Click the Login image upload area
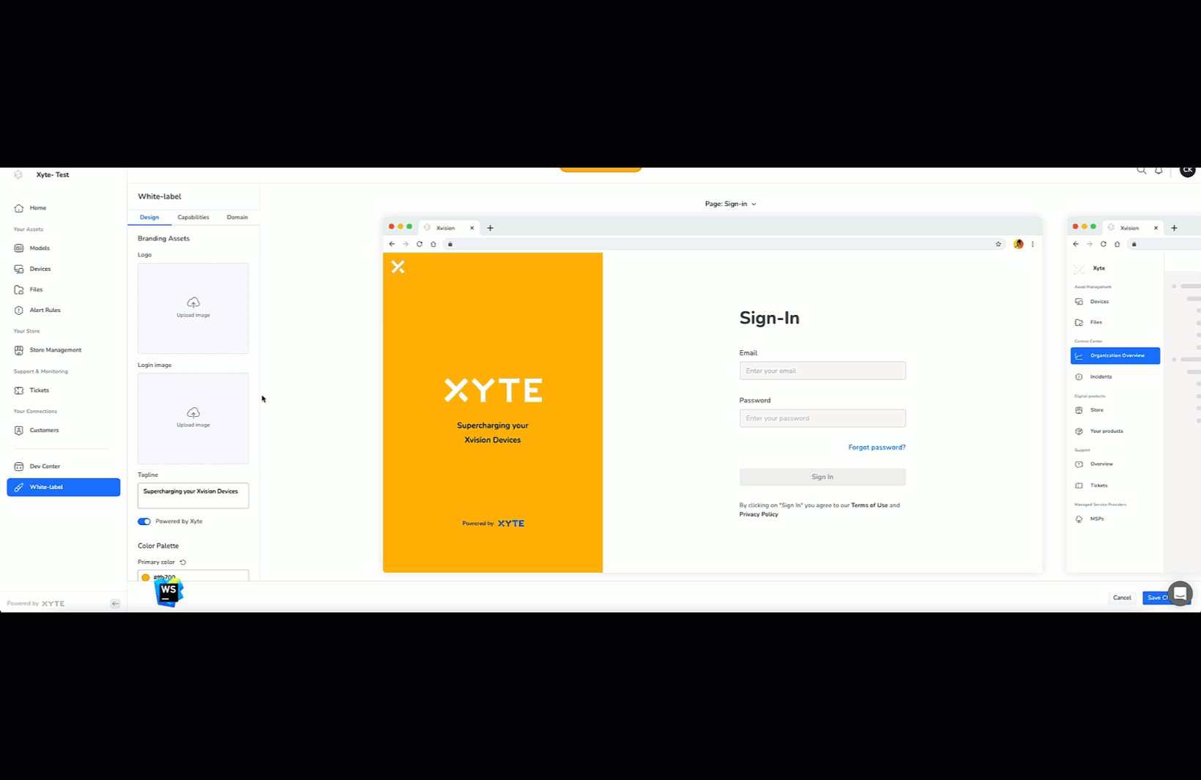This screenshot has width=1201, height=780. click(193, 418)
